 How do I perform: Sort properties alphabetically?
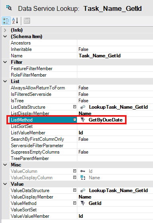click(x=15, y=21)
